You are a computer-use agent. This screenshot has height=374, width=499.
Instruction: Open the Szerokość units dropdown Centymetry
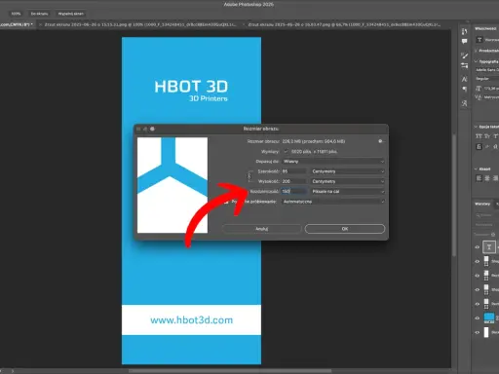coord(348,171)
